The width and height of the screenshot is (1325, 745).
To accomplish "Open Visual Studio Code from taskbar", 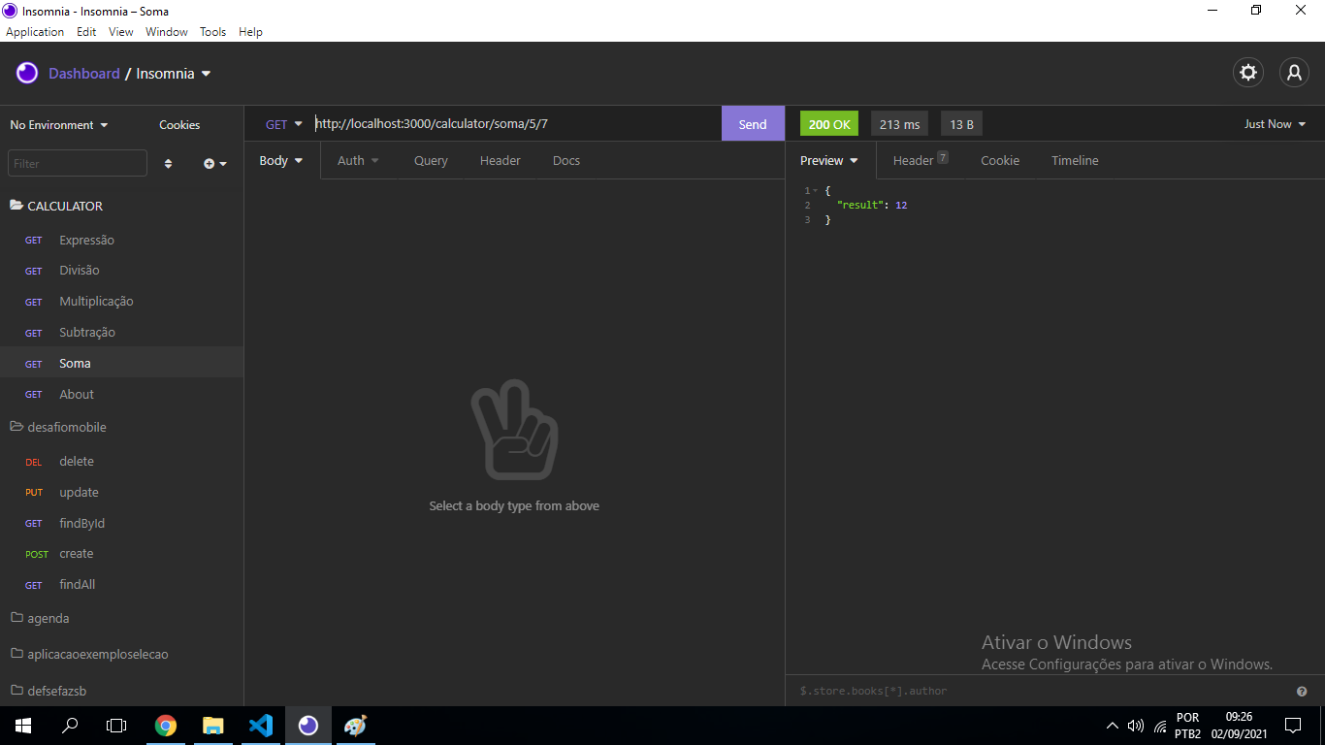I will coord(261,726).
